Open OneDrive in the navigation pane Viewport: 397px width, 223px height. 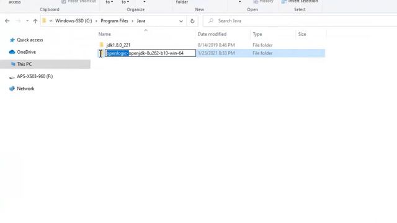click(26, 52)
